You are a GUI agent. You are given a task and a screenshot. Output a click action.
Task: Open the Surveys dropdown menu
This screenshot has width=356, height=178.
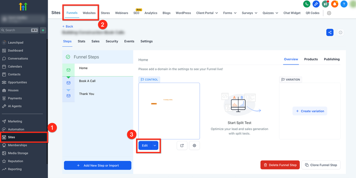[250, 13]
